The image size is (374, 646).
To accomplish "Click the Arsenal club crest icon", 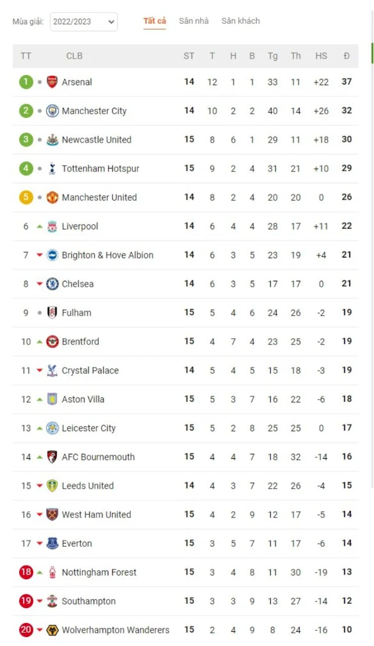I will 52,82.
